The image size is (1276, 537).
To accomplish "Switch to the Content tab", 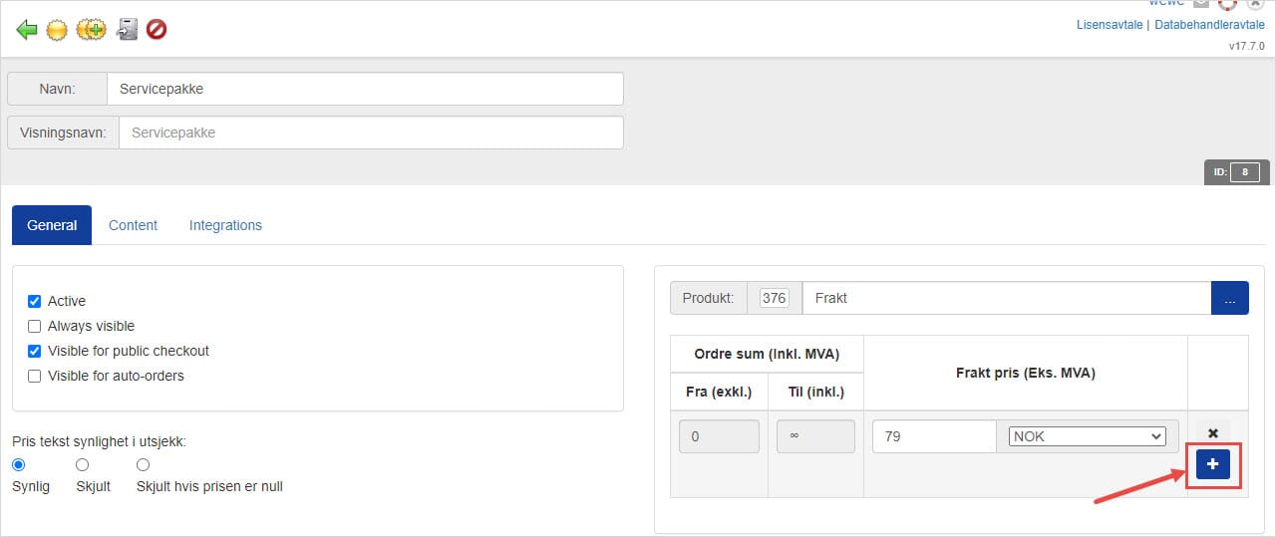I will pos(133,225).
